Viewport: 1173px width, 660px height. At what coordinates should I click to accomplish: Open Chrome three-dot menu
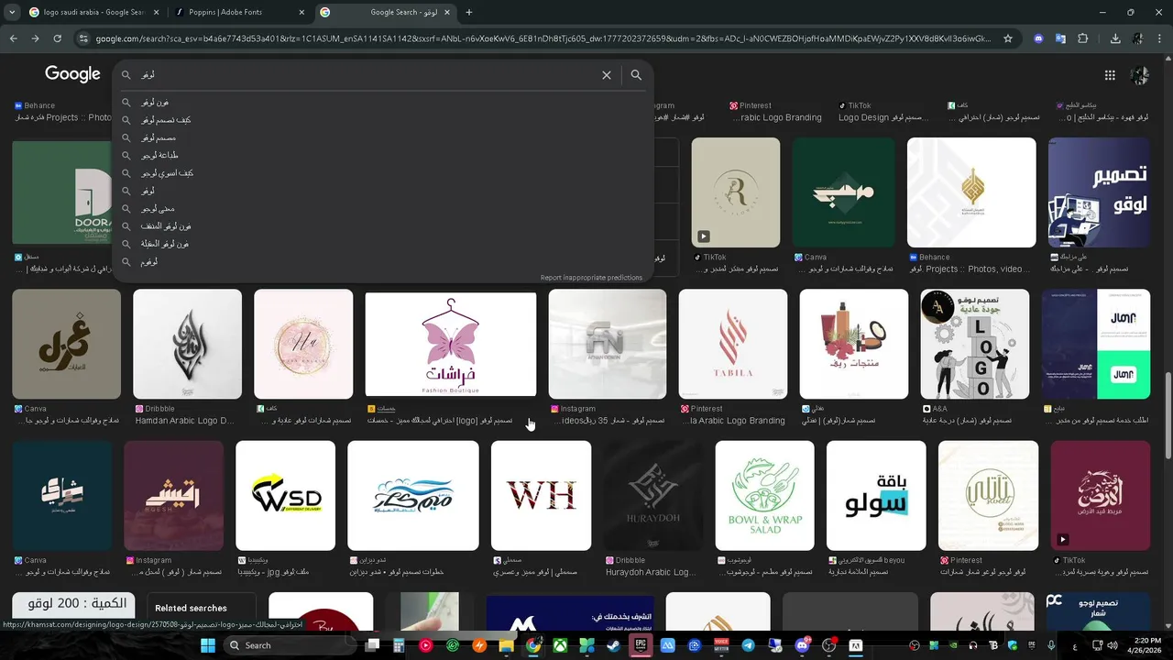point(1159,38)
